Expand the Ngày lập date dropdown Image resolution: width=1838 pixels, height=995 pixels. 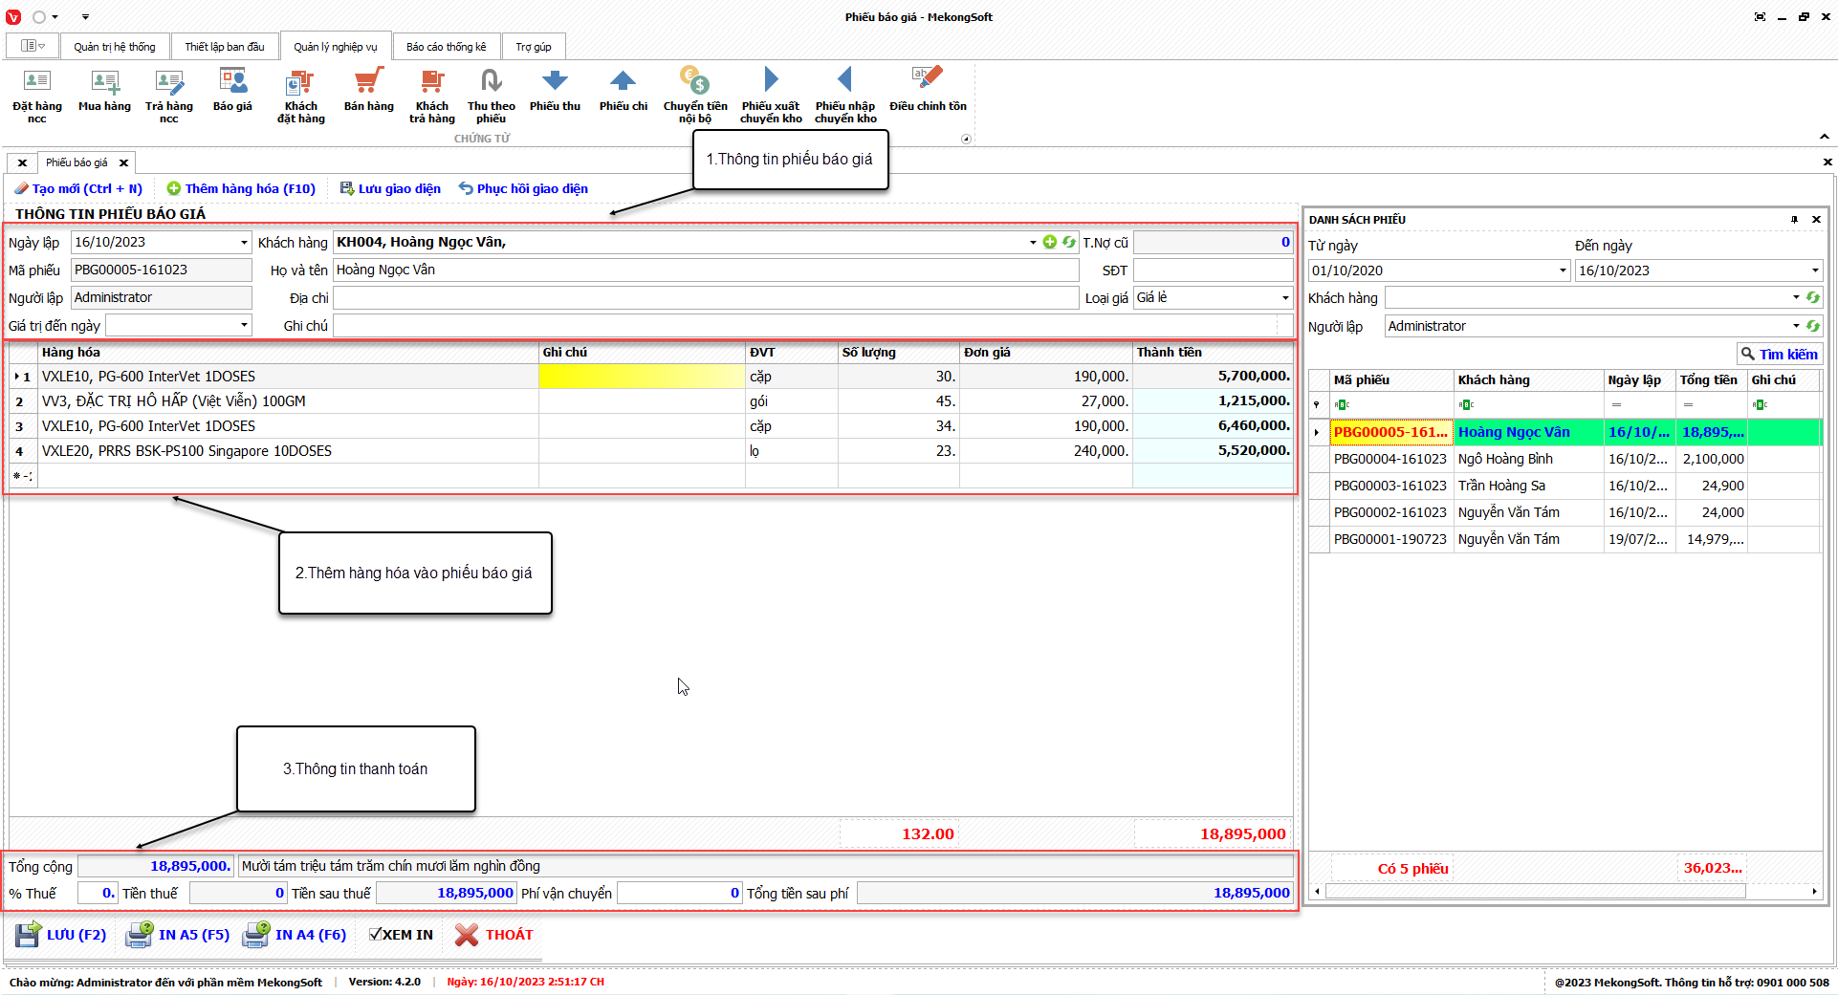pyautogui.click(x=244, y=243)
